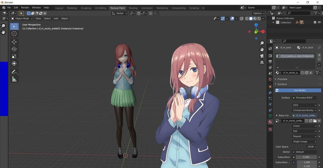
Task: Add a material slot with plus
Action: pos(319,55)
